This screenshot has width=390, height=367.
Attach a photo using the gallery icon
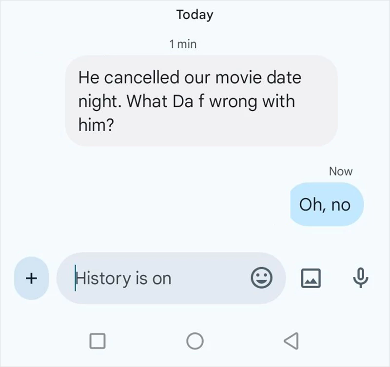pos(311,278)
